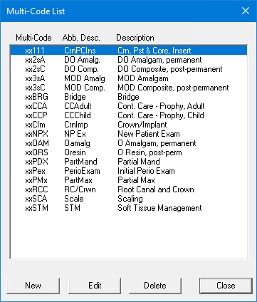Select the xxOAM multi-code row

[x=129, y=143]
